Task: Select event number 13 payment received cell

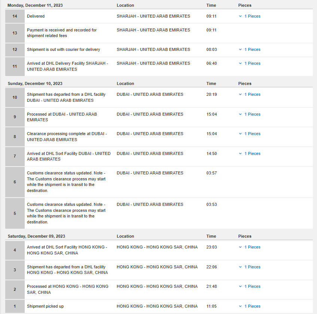Action: pos(15,33)
